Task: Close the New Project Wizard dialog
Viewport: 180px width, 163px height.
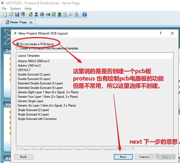Action: click(172, 33)
